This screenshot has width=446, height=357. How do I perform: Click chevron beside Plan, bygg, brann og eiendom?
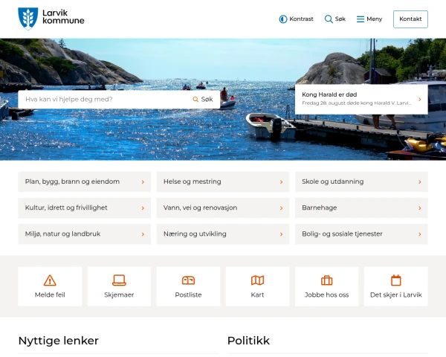[143, 182]
